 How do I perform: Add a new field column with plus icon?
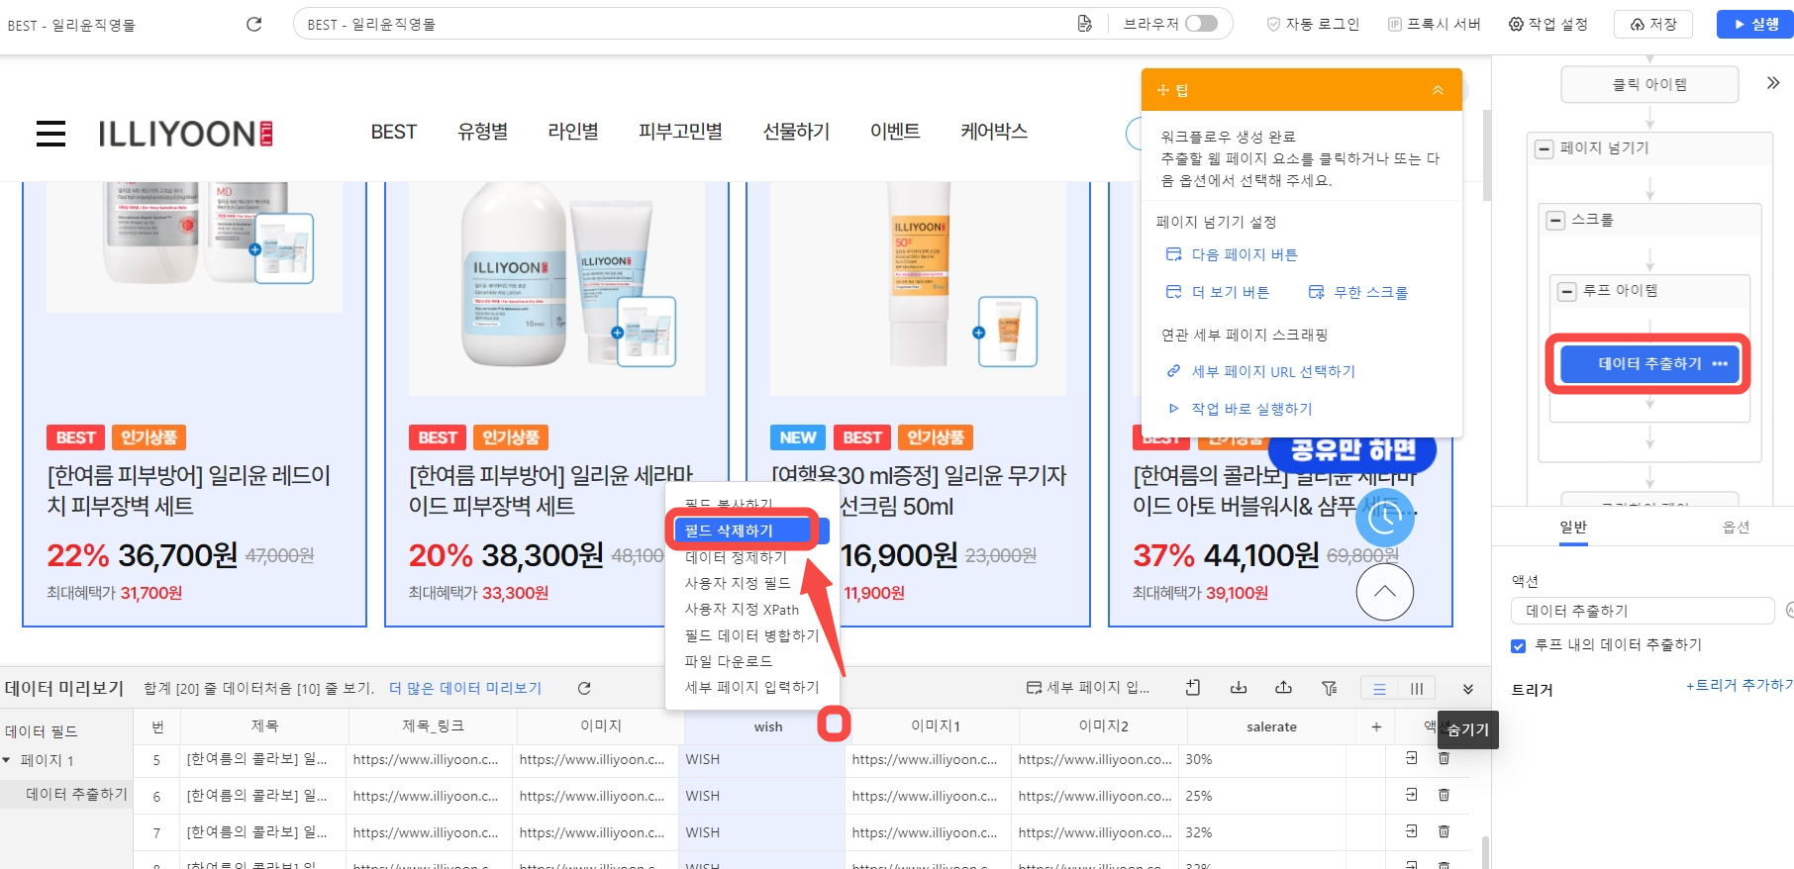1375,726
